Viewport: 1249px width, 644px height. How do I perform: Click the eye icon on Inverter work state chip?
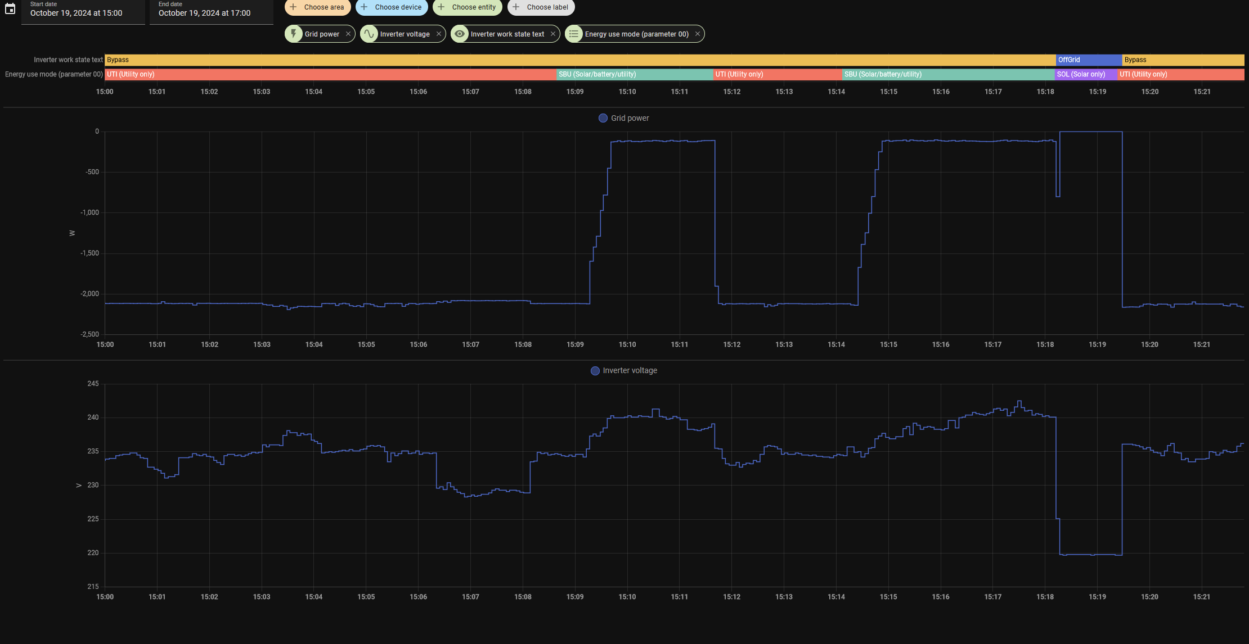(x=460, y=34)
